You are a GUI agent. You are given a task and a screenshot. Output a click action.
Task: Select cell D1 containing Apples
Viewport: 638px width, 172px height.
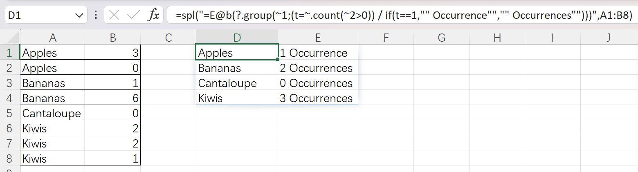coord(237,53)
